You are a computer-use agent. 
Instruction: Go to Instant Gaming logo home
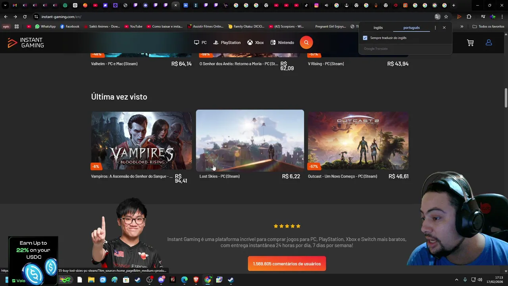(26, 43)
